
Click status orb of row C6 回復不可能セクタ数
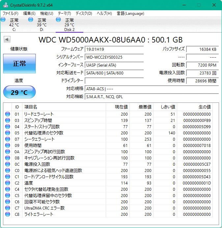pos(8,202)
